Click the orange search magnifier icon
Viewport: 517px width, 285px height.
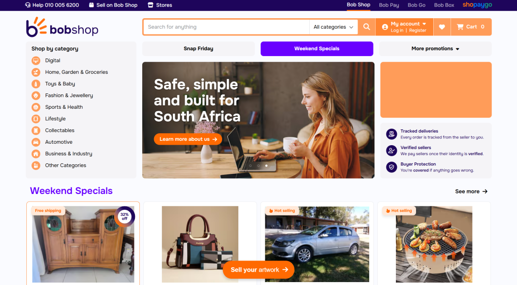366,27
